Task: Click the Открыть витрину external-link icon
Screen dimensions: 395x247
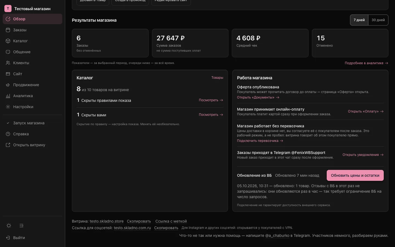Action: coord(8,145)
